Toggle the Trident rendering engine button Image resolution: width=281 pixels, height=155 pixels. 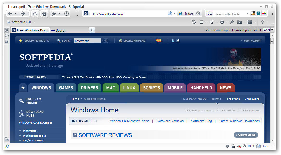(186, 14)
